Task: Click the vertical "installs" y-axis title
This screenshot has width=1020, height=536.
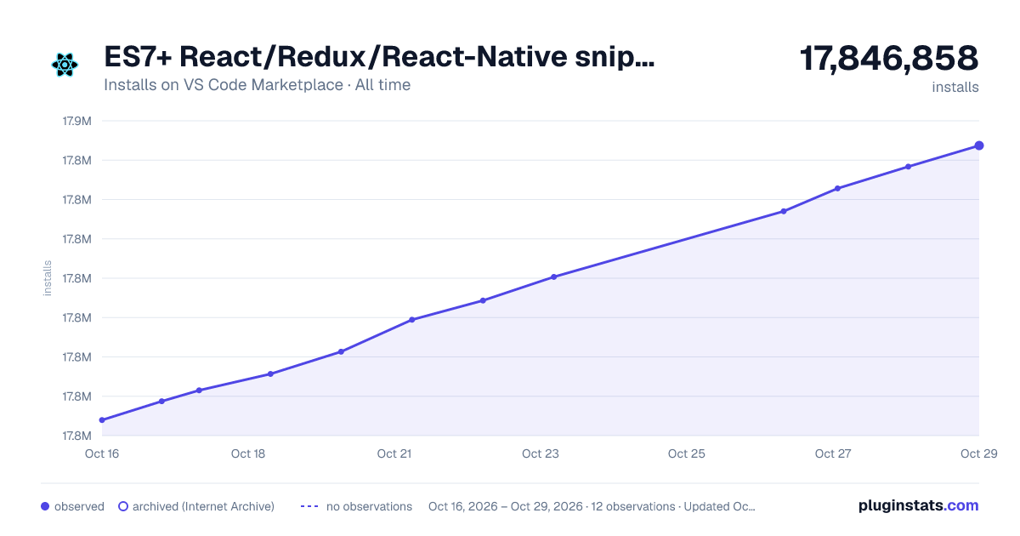Action: point(48,278)
